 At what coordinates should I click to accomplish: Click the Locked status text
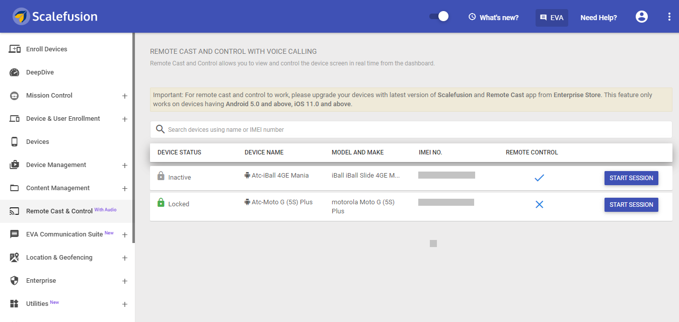pos(179,204)
